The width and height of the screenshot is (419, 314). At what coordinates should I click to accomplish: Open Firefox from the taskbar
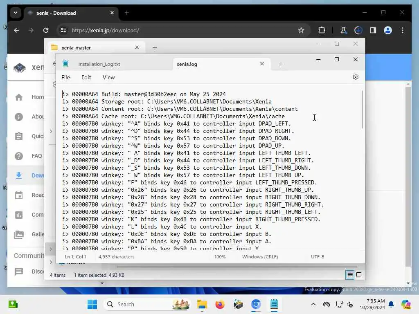(x=220, y=304)
